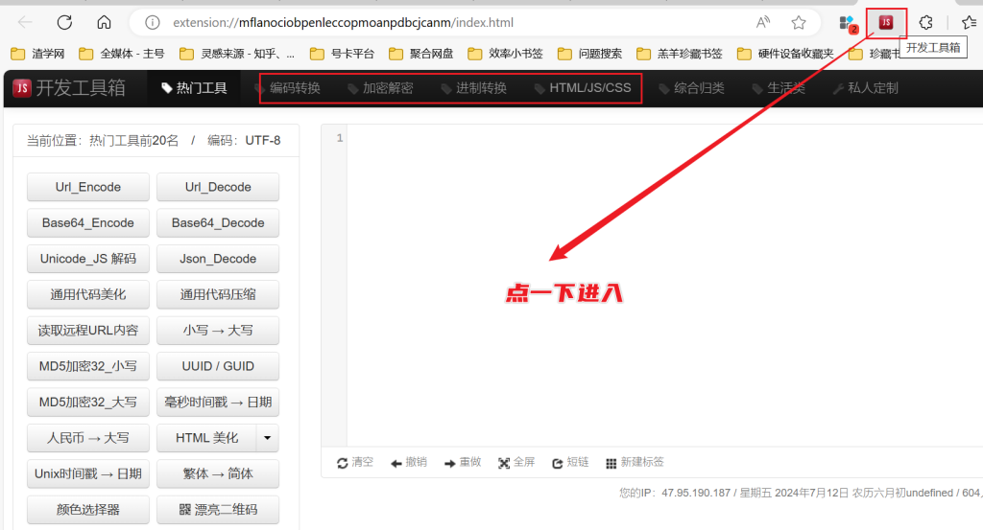Open the 渣学网 bookmark folder
The image size is (983, 530).
tap(38, 54)
